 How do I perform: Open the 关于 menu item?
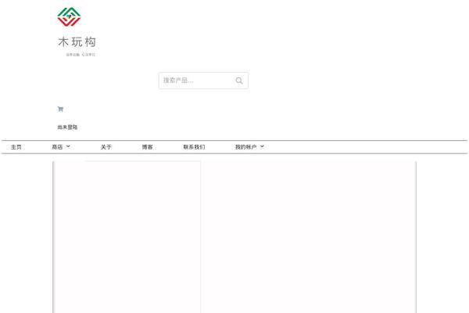tap(106, 147)
